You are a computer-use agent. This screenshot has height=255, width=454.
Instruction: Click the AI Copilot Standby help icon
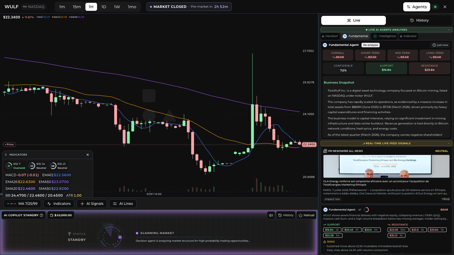click(41, 215)
